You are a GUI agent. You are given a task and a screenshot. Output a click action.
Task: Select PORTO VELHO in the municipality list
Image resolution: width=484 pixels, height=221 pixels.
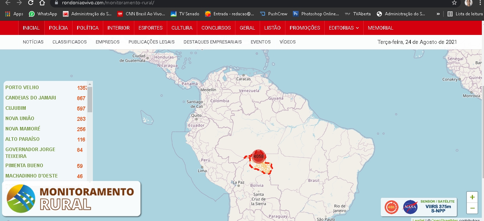click(22, 88)
